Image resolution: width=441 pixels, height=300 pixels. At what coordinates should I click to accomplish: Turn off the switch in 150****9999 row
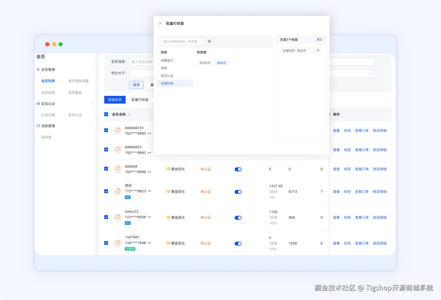click(x=238, y=169)
